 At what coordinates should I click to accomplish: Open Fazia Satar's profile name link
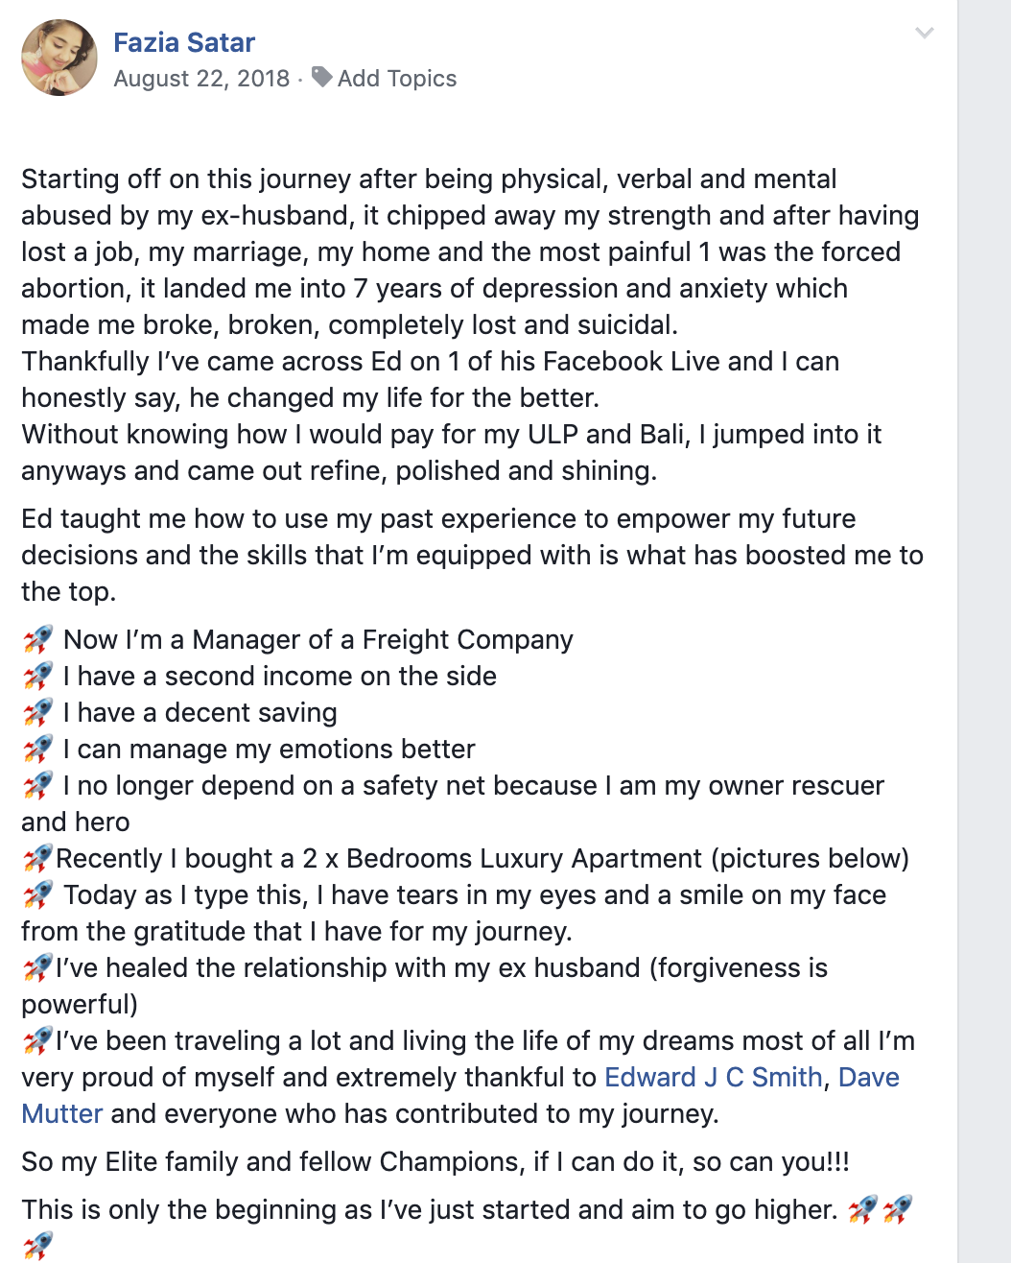tap(184, 42)
